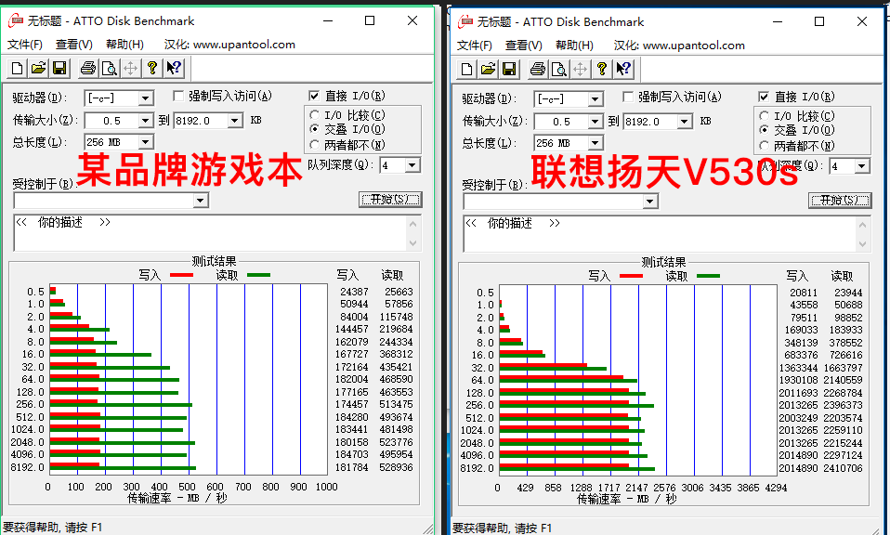The image size is (890, 535).
Task: Click Open folder icon in right window toolbar
Action: point(488,70)
